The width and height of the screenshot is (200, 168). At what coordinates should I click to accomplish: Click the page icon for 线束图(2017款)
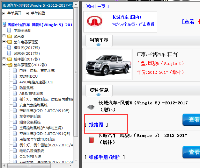tap(9, 53)
